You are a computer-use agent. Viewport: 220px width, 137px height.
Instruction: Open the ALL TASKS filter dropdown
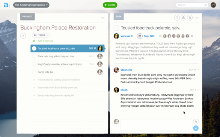(41, 35)
